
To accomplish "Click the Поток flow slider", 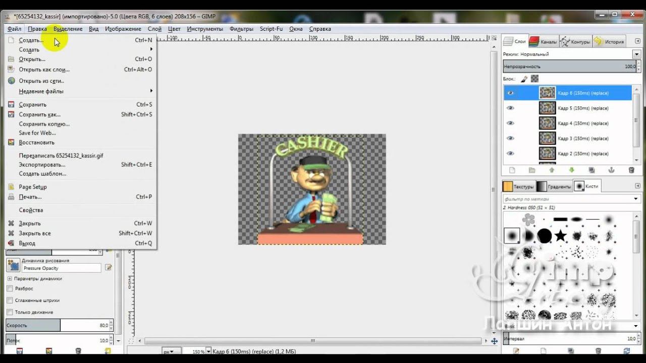I will [x=60, y=340].
